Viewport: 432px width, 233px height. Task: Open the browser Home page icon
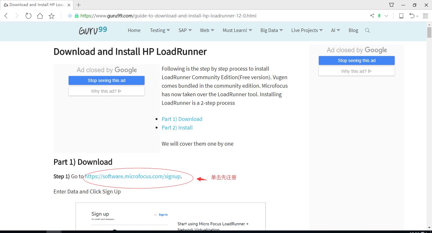coord(40,16)
